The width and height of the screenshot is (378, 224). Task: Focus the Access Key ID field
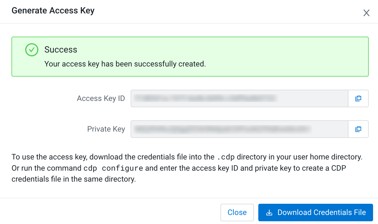point(312,98)
